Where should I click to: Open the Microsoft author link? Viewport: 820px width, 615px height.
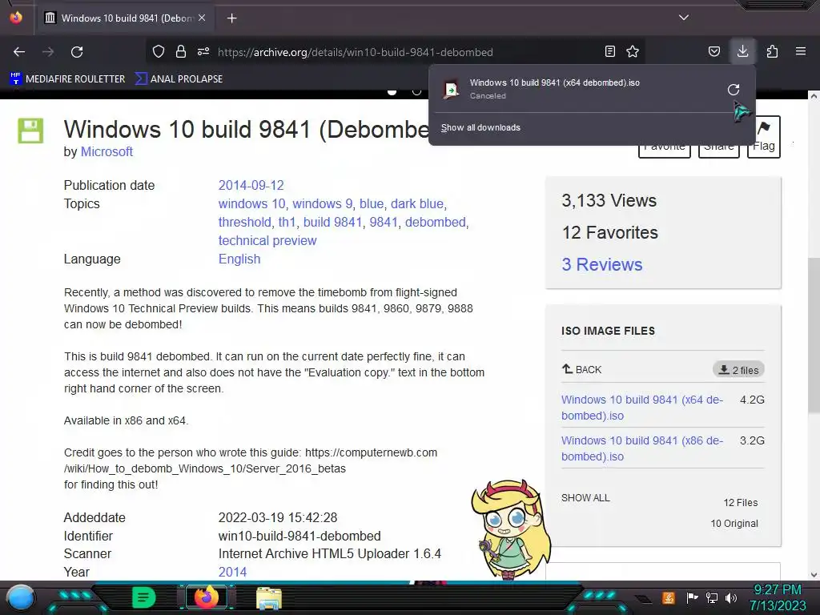click(107, 151)
